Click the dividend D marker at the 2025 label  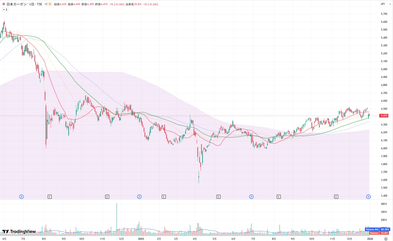[139, 196]
